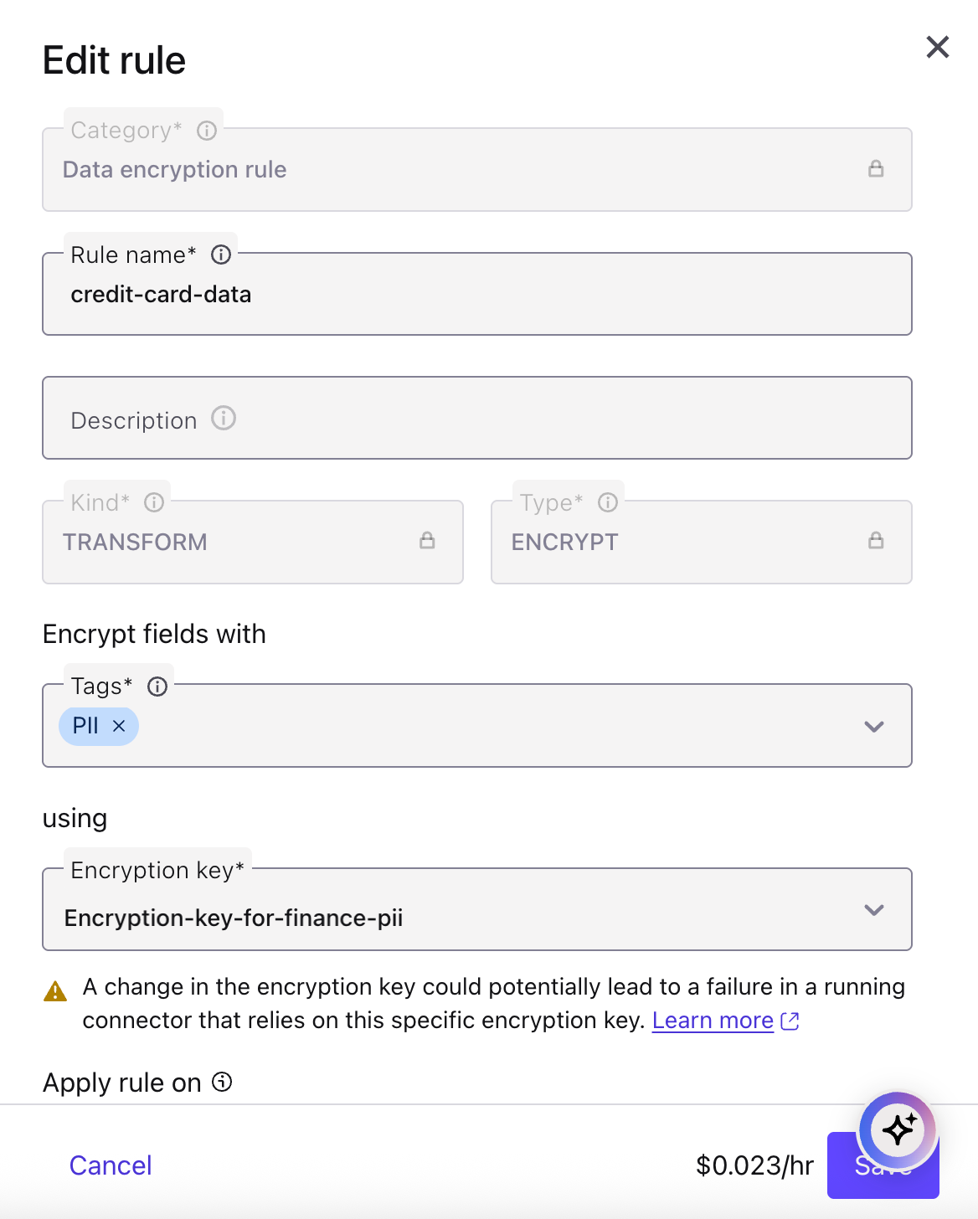Open the Learn more link

[x=713, y=1021]
